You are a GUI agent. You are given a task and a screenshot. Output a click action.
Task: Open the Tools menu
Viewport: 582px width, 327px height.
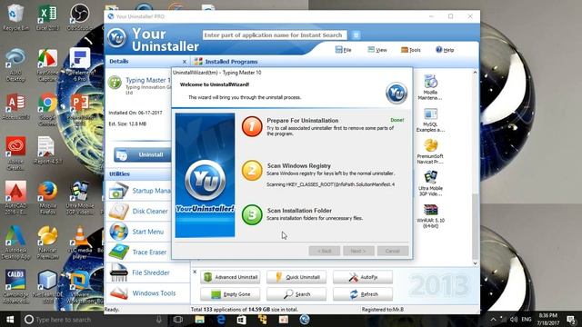click(411, 50)
